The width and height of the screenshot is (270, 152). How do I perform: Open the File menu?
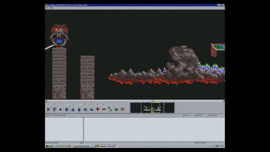(x=47, y=8)
